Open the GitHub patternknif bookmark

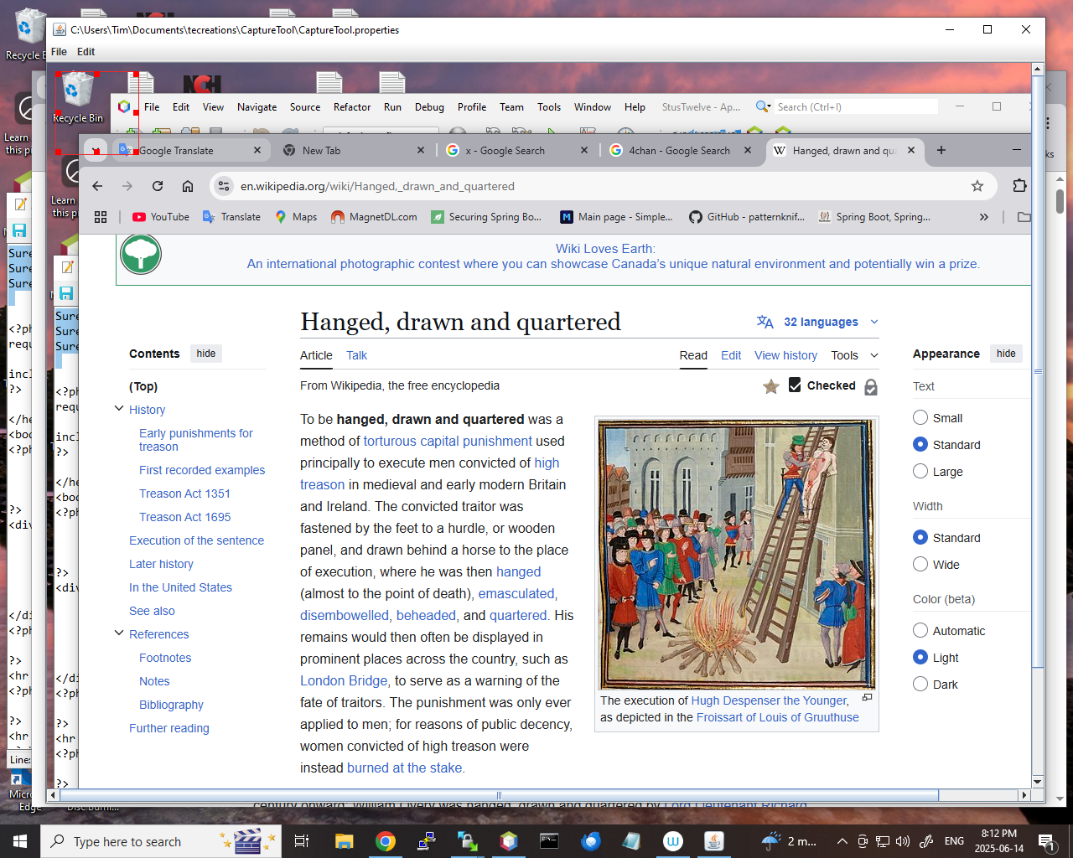point(747,217)
